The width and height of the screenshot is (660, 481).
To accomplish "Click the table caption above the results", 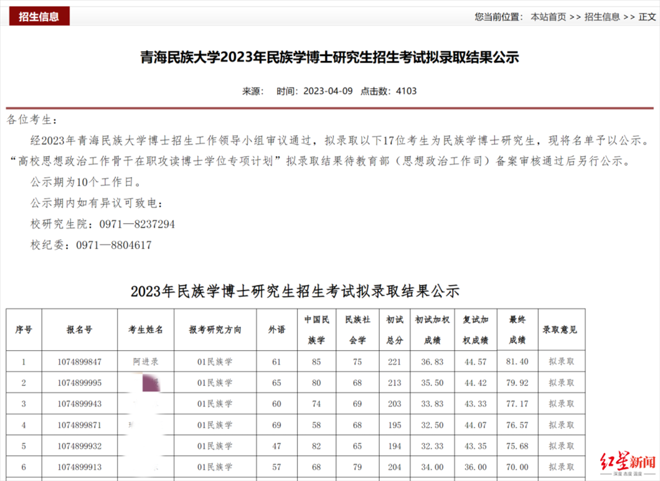I will [x=295, y=291].
